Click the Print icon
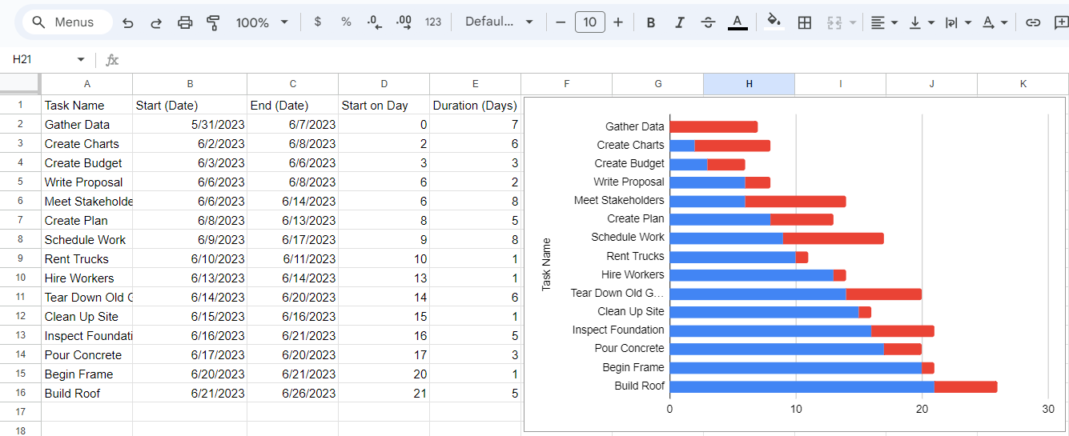This screenshot has height=436, width=1069. 185,22
